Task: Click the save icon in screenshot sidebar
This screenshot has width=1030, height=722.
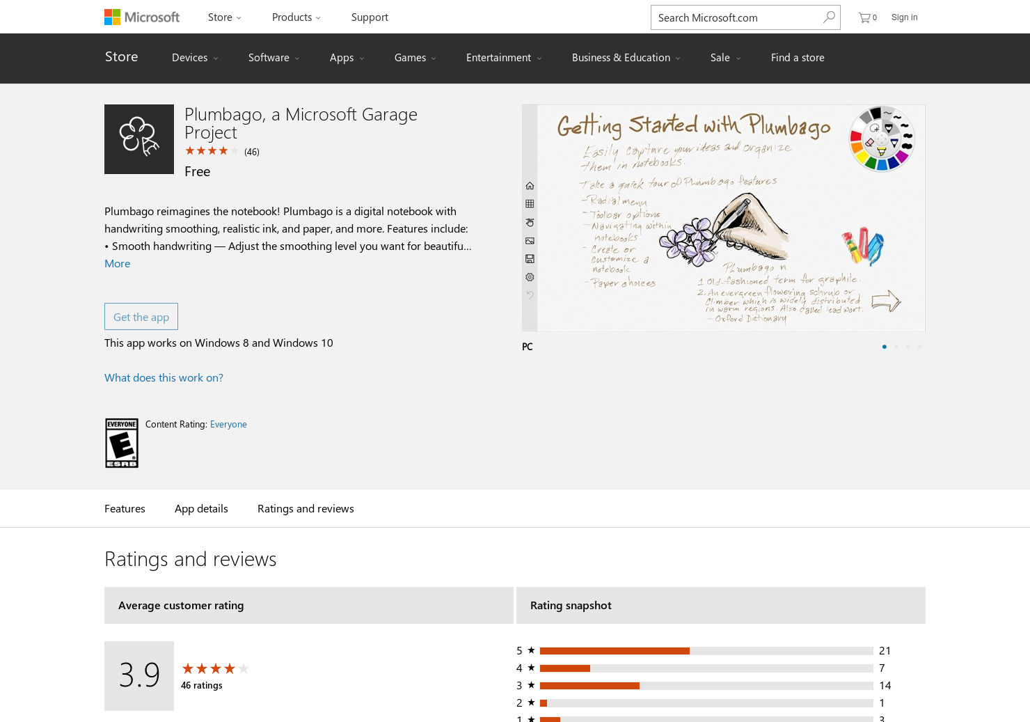Action: click(530, 259)
